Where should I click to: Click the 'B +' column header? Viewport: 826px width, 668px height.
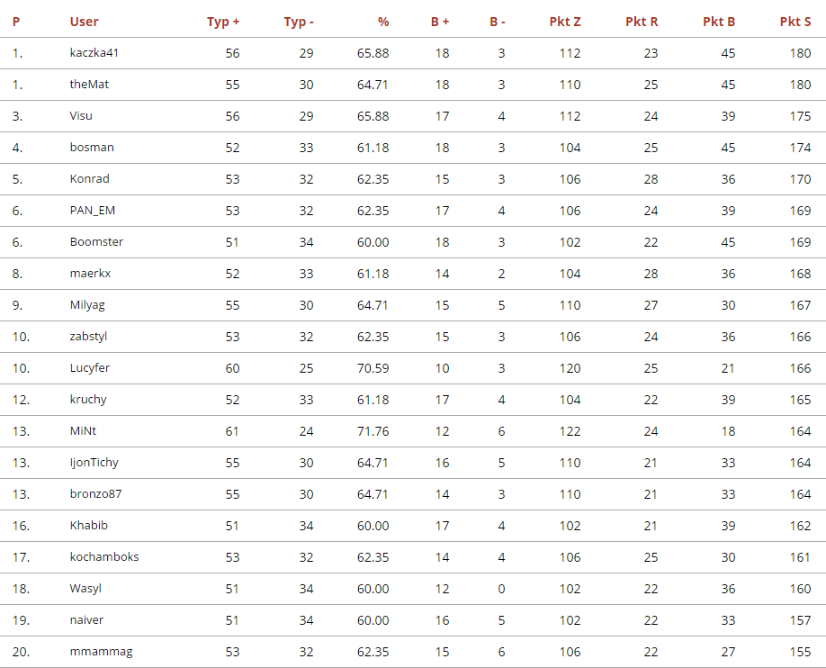(x=439, y=22)
